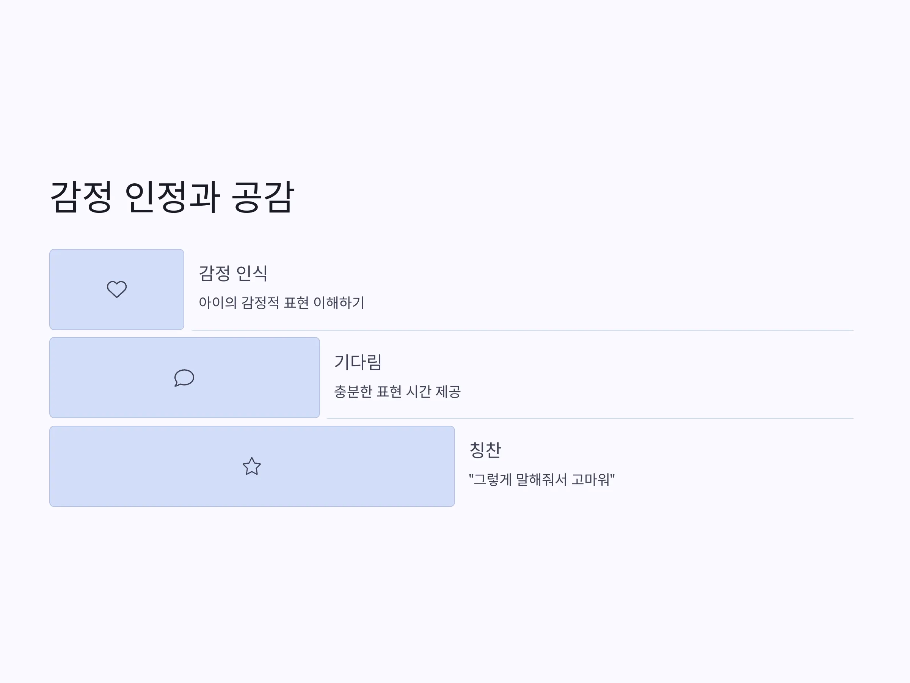Select the 충분한 표현 시간 제공 text line
This screenshot has width=910, height=683.
[397, 391]
